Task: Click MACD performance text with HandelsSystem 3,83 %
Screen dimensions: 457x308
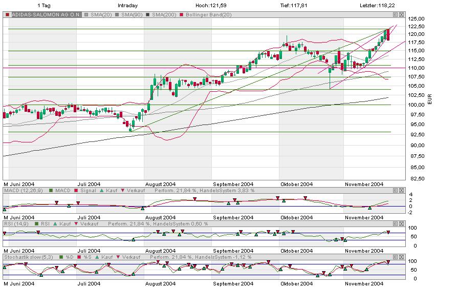Action: tap(205, 190)
